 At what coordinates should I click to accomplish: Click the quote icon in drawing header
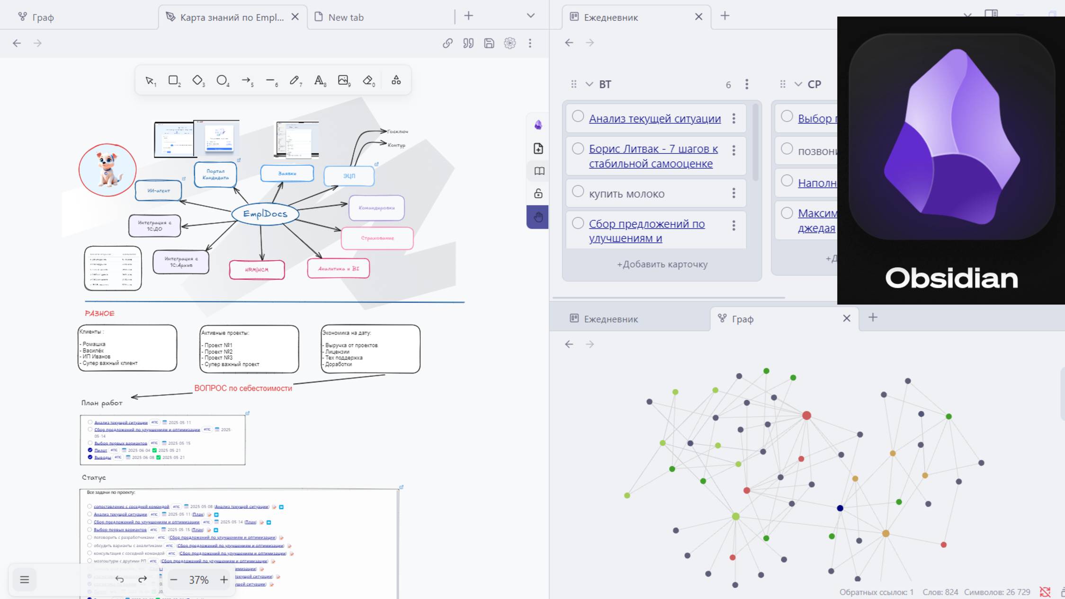click(x=468, y=43)
